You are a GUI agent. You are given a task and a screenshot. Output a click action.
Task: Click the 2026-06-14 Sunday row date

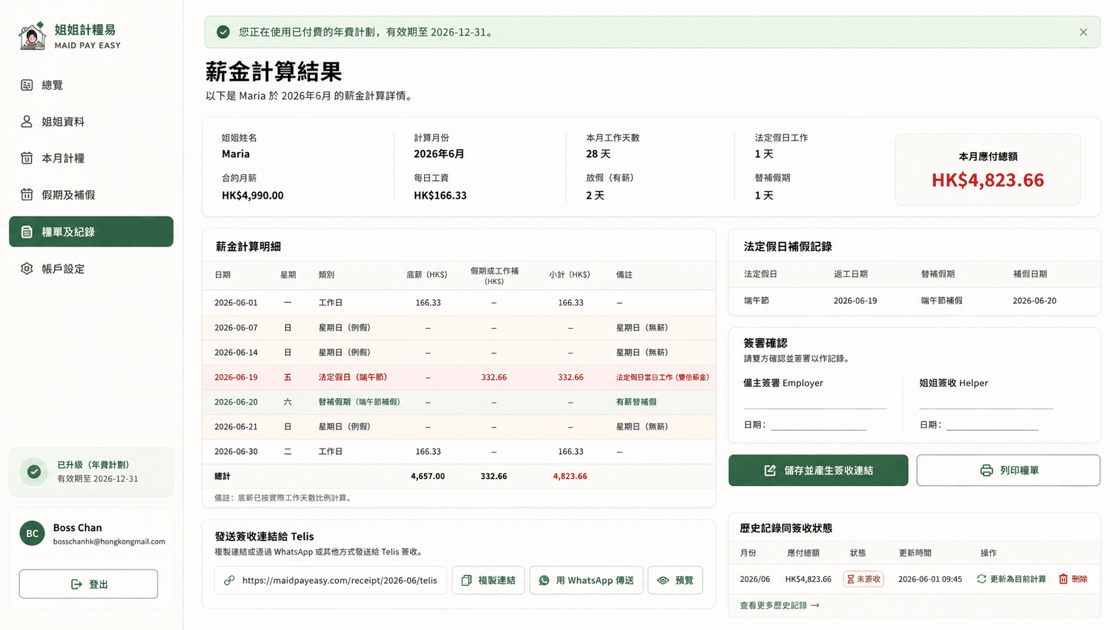coord(236,353)
